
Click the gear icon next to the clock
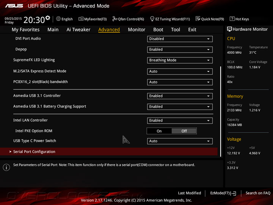click(x=47, y=18)
